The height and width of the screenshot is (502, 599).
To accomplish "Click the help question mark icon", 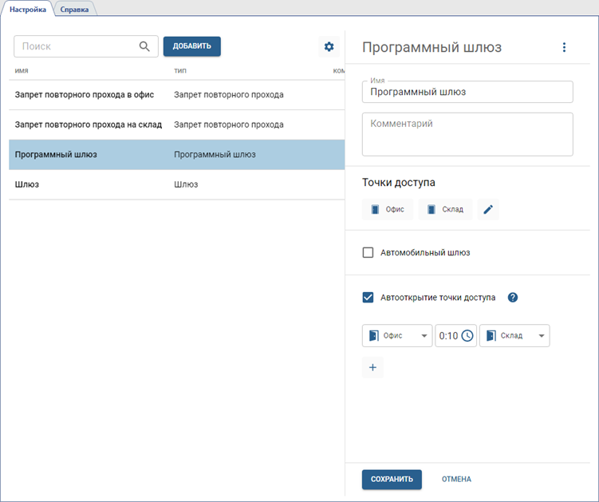I will (513, 298).
